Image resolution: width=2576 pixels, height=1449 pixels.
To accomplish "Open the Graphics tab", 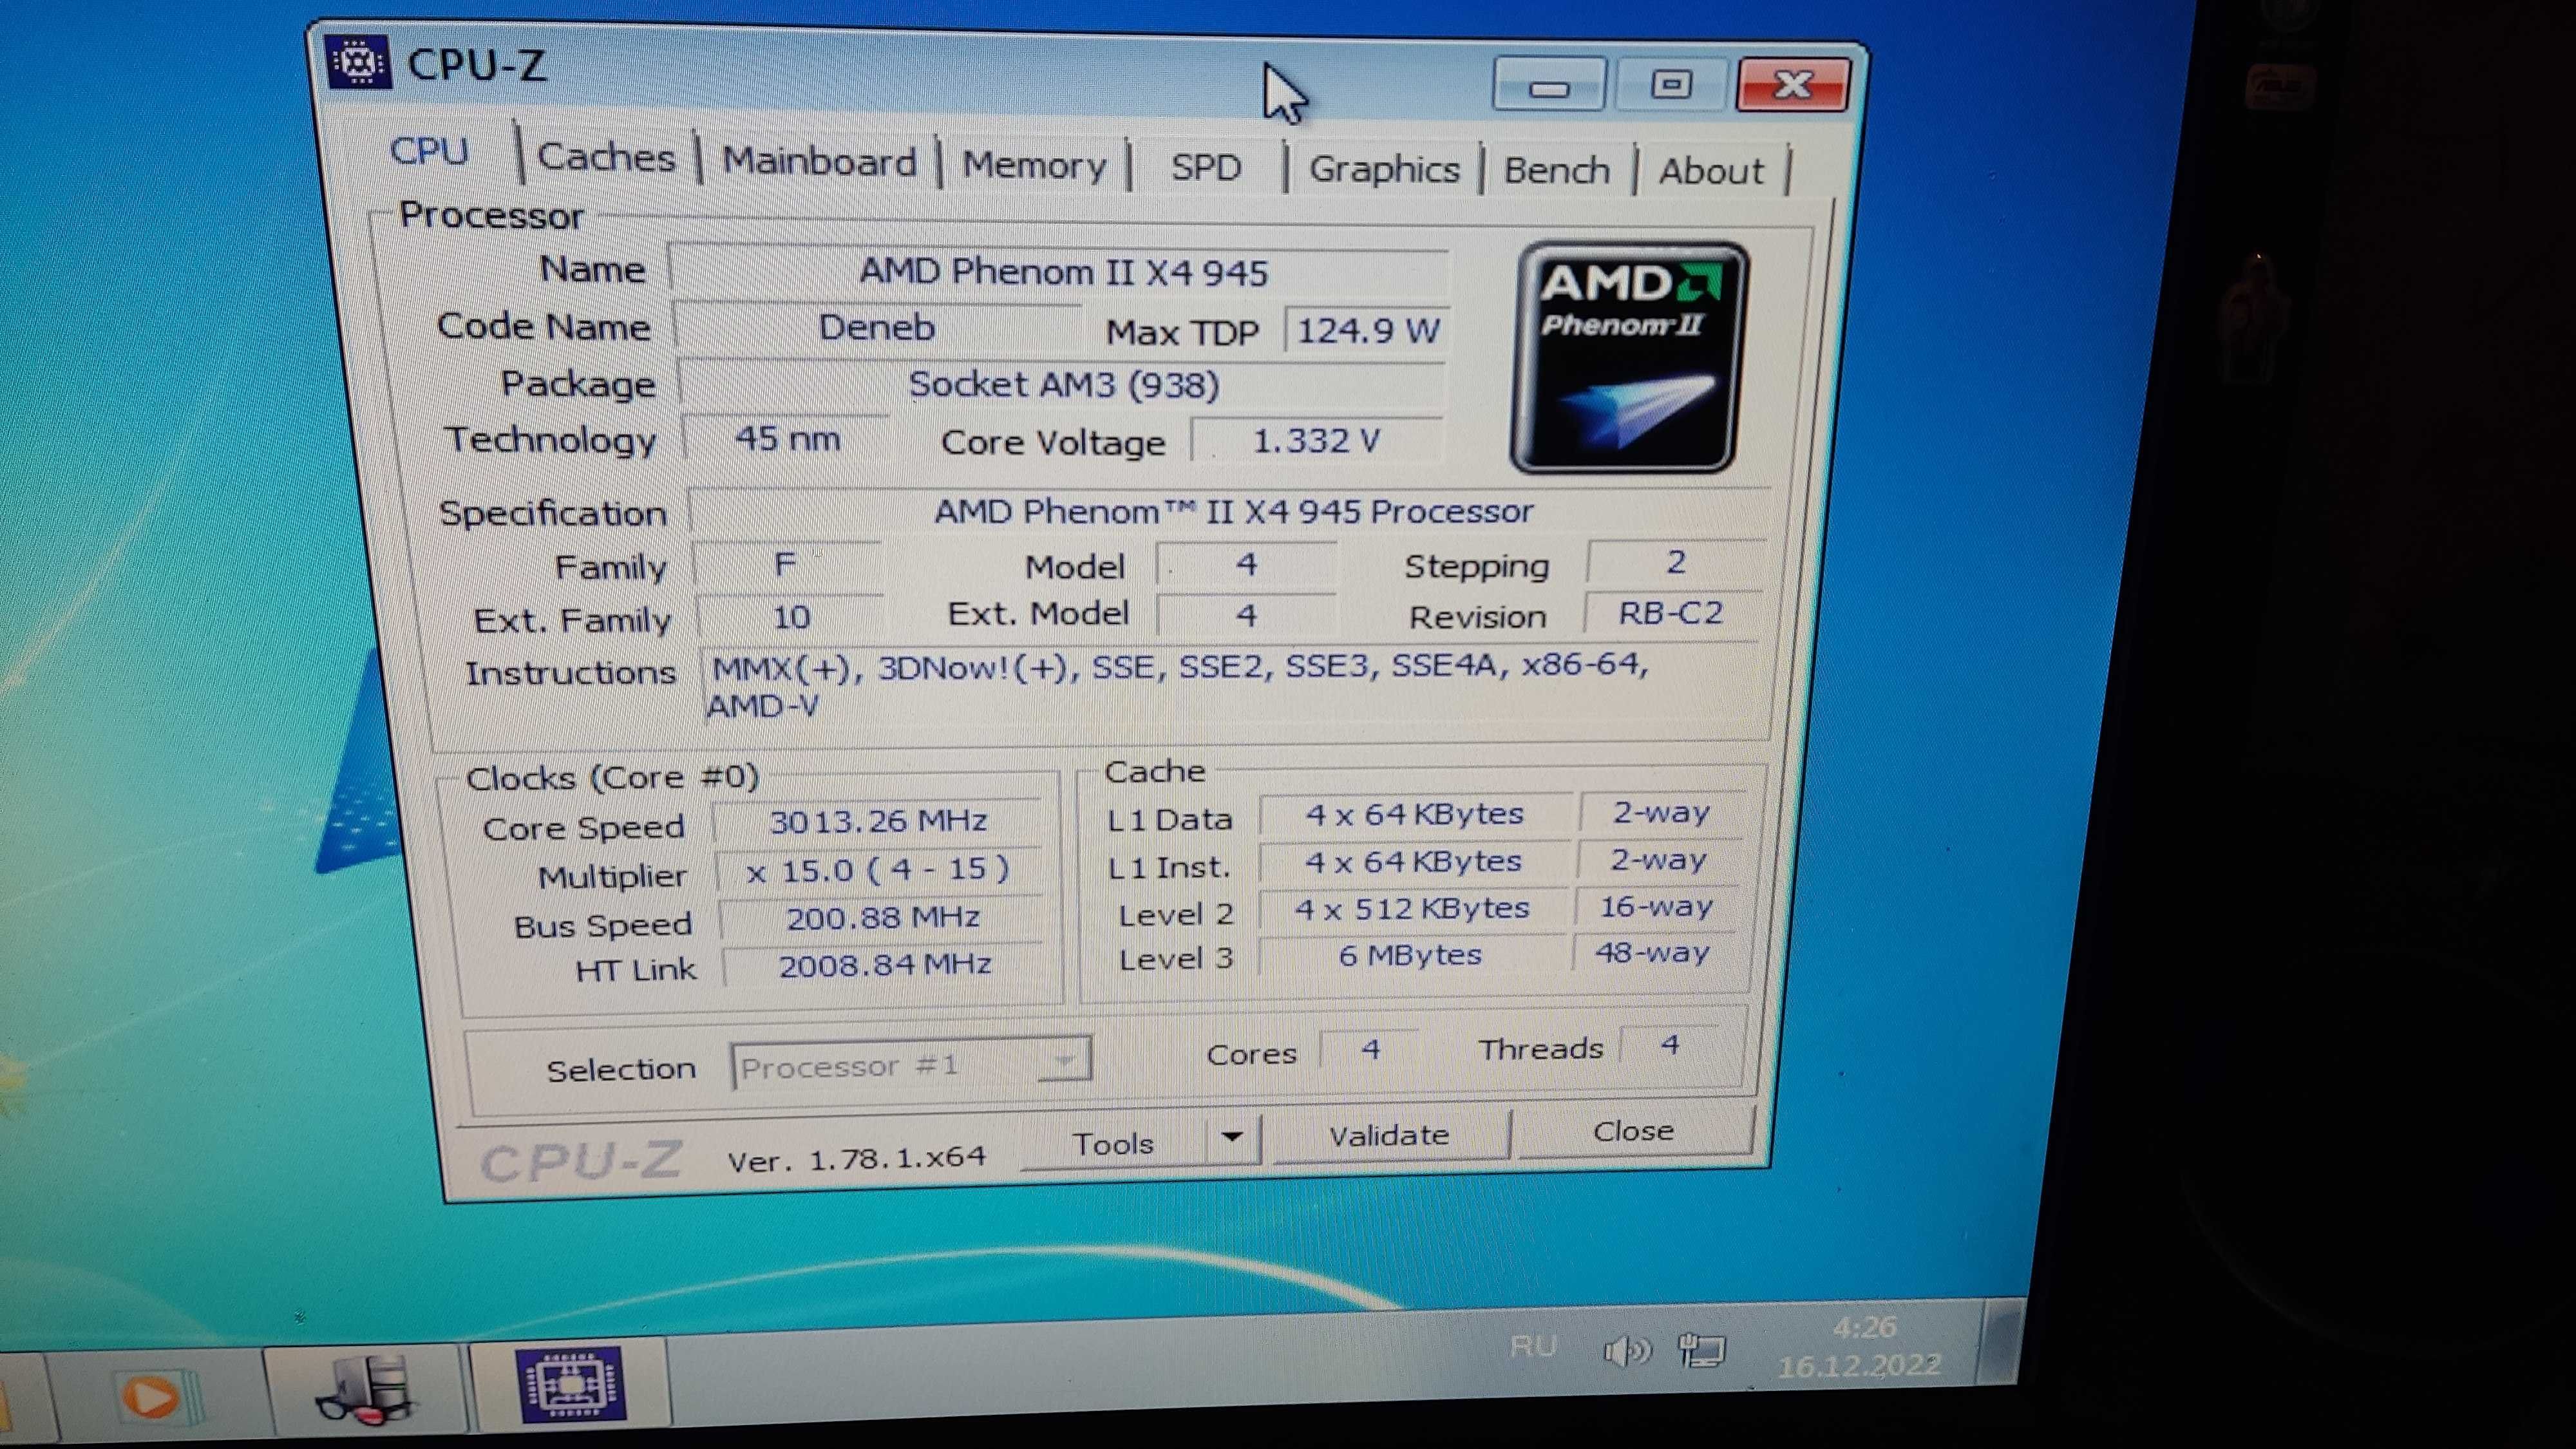I will (x=1384, y=169).
